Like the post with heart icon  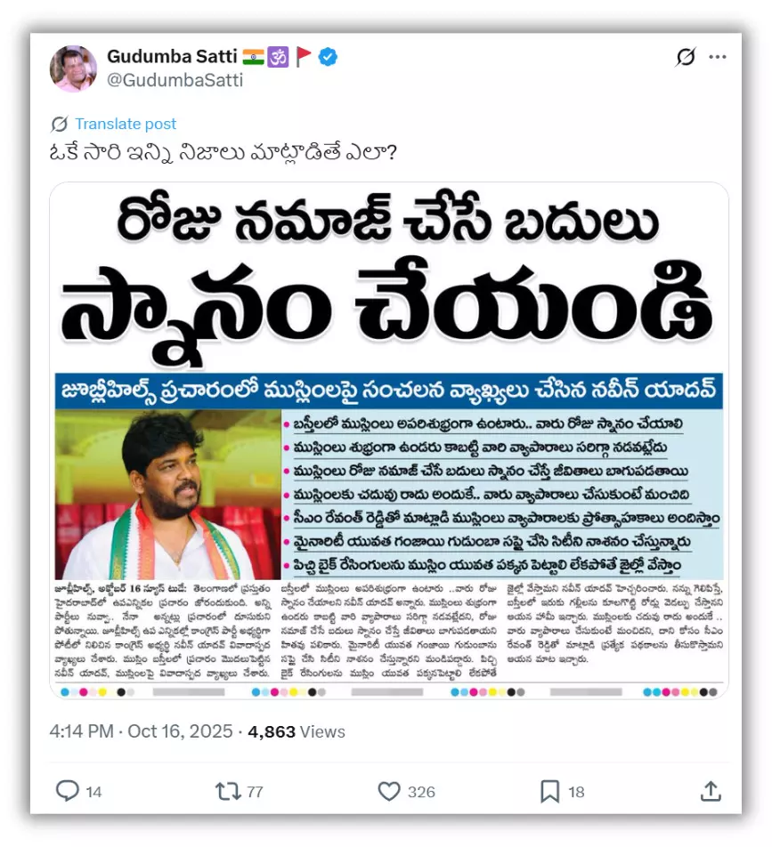click(x=389, y=791)
